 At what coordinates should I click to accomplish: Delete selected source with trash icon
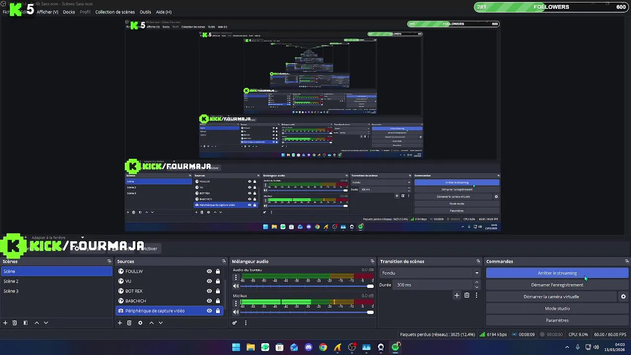[x=129, y=323]
